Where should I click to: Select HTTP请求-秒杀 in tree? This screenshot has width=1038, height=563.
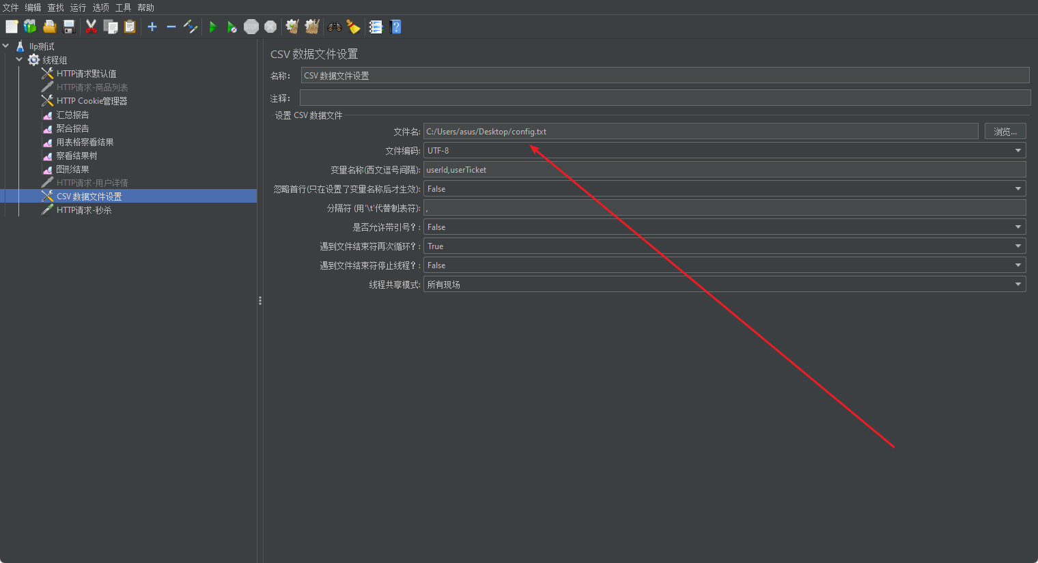[84, 210]
